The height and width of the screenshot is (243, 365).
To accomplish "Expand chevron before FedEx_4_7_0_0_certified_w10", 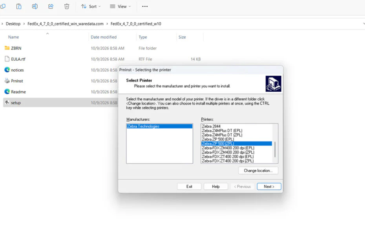I will 107,24.
